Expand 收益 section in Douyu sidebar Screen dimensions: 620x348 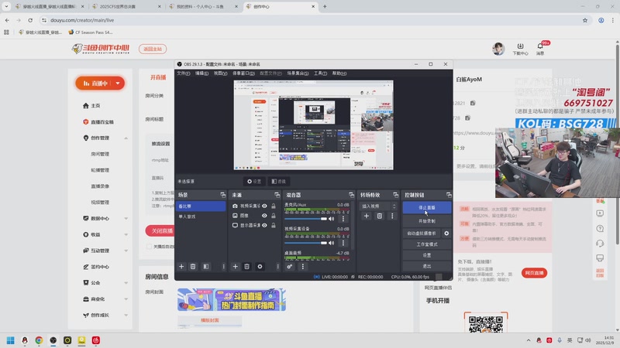[x=126, y=234]
